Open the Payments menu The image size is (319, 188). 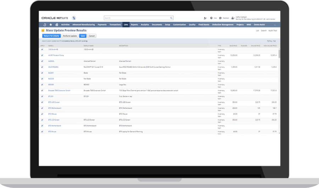(102, 25)
